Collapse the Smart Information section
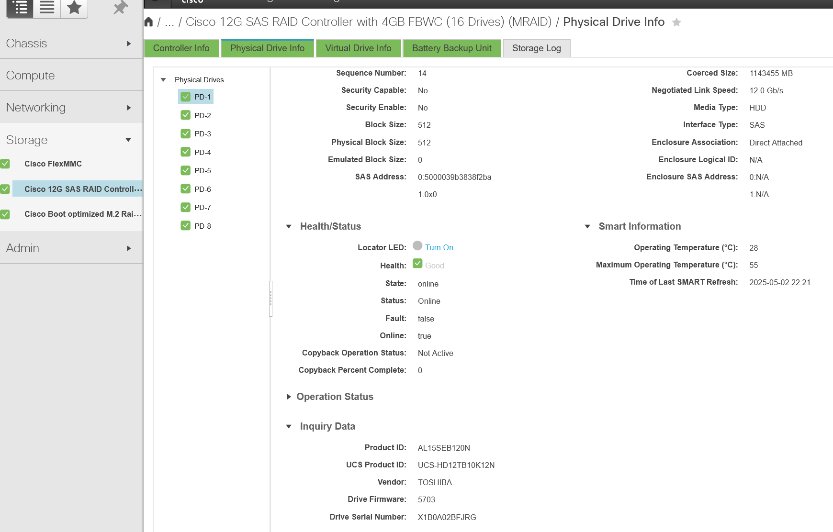The width and height of the screenshot is (833, 532). (587, 226)
